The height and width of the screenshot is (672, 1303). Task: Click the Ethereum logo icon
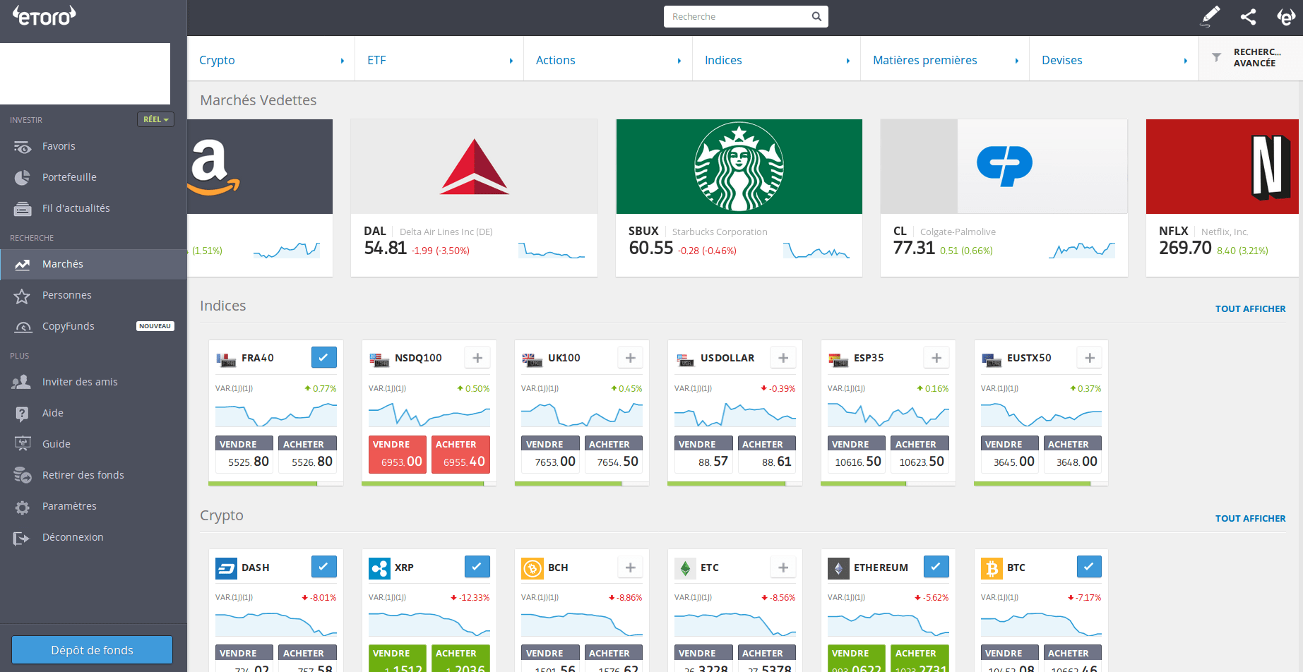click(x=838, y=568)
